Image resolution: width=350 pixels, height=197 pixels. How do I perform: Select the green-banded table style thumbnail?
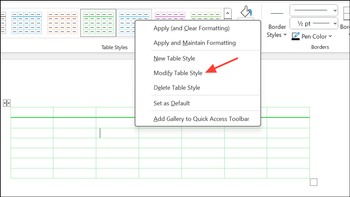pos(98,22)
